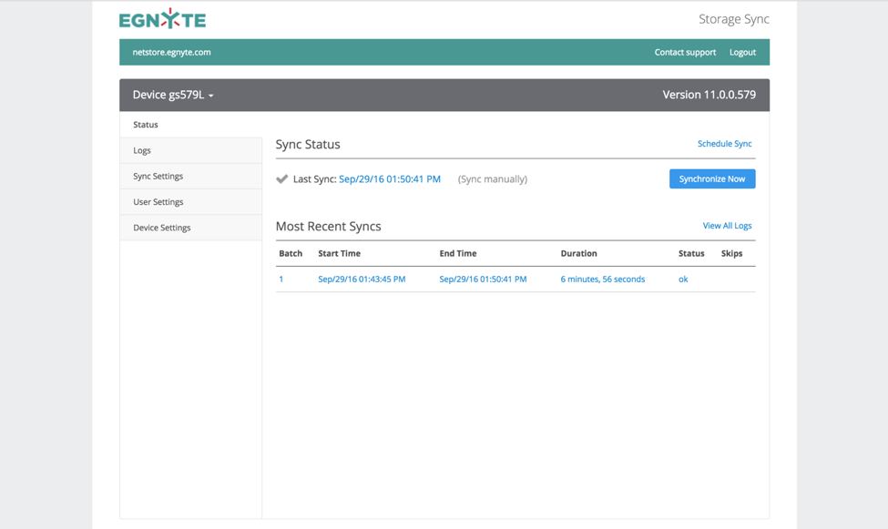
Task: Click the netstore.egnyte.com domain text
Action: click(171, 52)
